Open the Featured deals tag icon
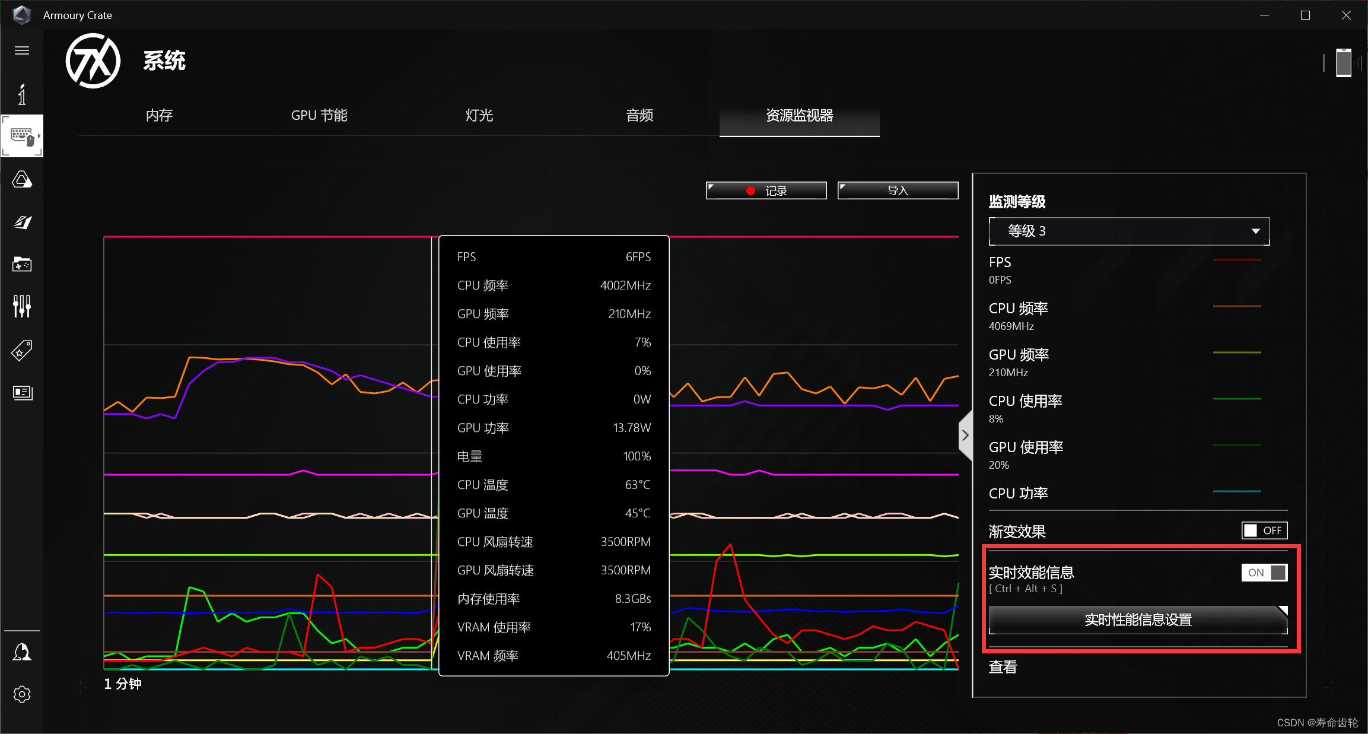1368x734 pixels. click(x=22, y=350)
